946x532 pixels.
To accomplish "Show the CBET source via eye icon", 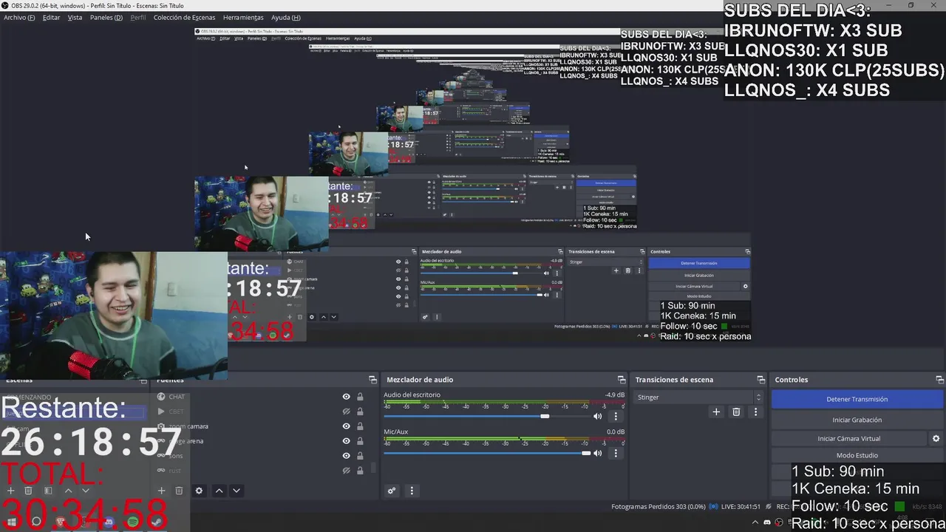I will pos(346,412).
